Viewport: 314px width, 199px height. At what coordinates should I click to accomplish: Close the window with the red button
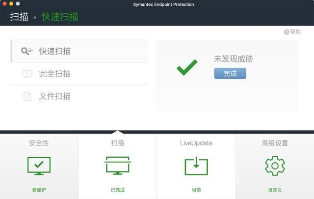(4, 3)
